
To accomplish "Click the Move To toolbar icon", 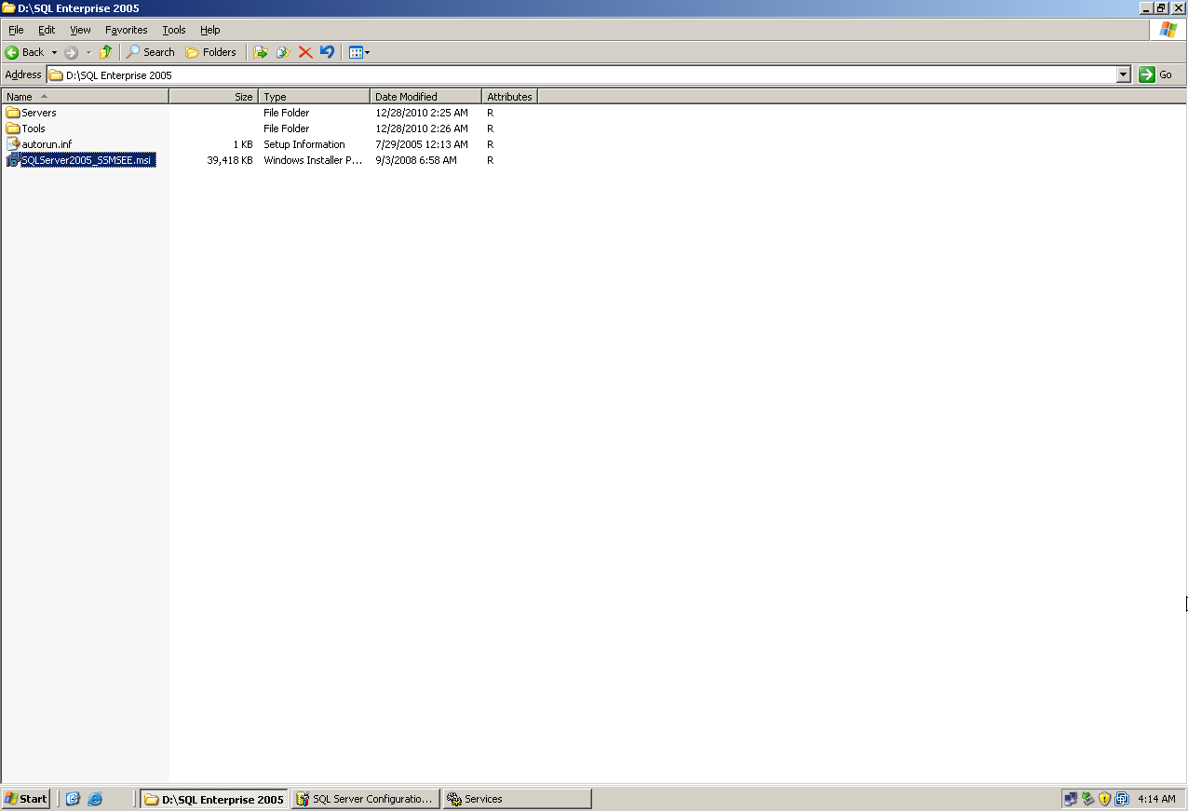I will click(261, 52).
